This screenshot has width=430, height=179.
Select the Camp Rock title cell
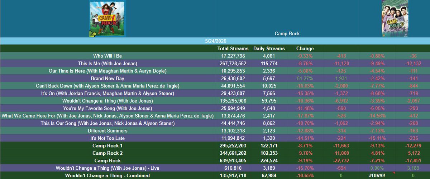[287, 34]
